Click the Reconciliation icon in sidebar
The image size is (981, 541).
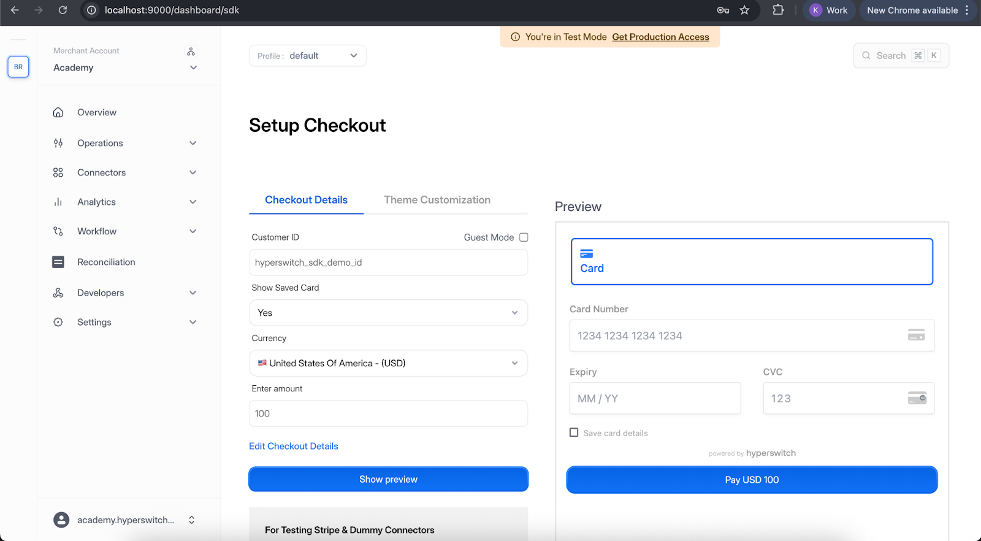(58, 262)
